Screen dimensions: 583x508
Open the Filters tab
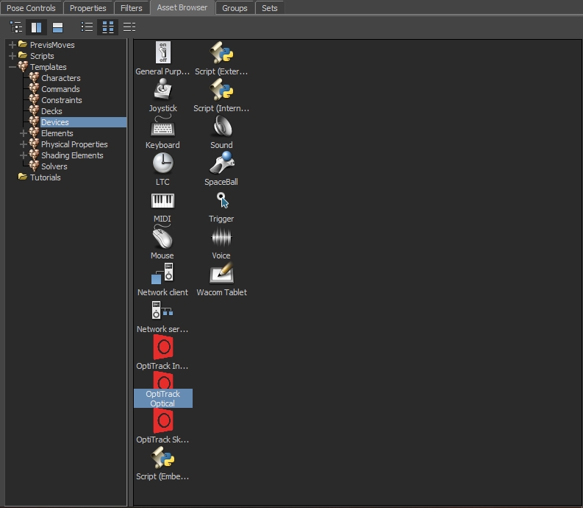pyautogui.click(x=132, y=8)
